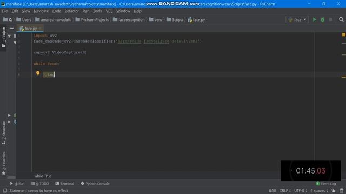
Task: Open the Tools menu
Action: 97,11
